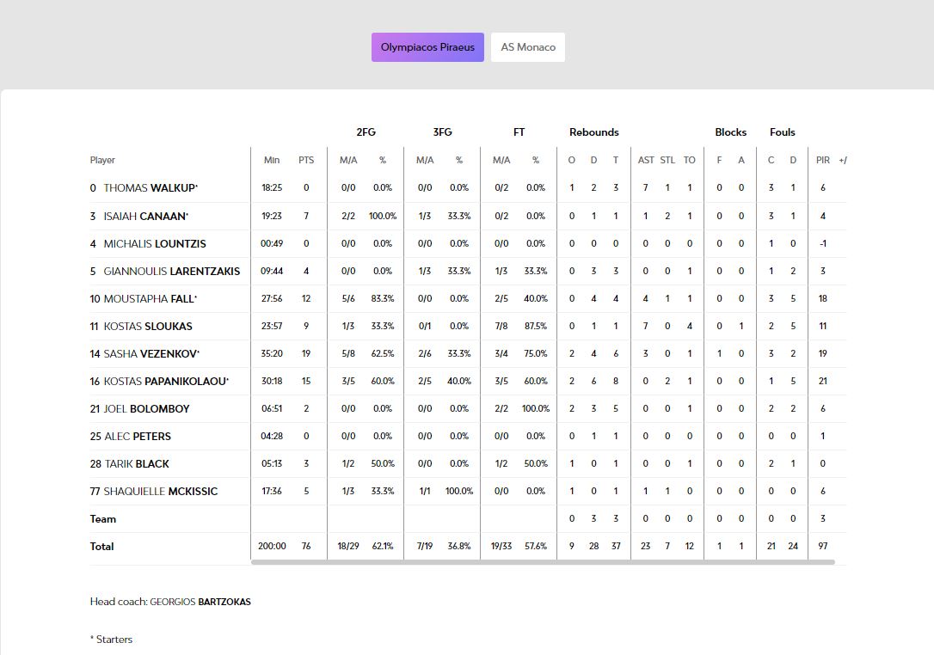Click the Total row label
This screenshot has height=655, width=934.
[101, 547]
